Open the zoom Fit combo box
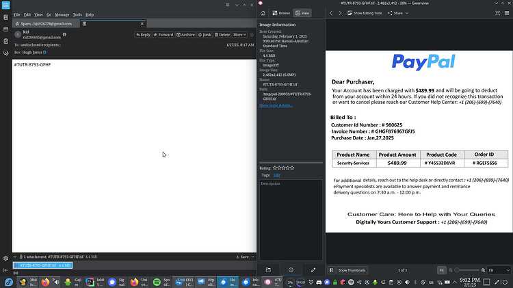513x288 pixels. coord(499,270)
